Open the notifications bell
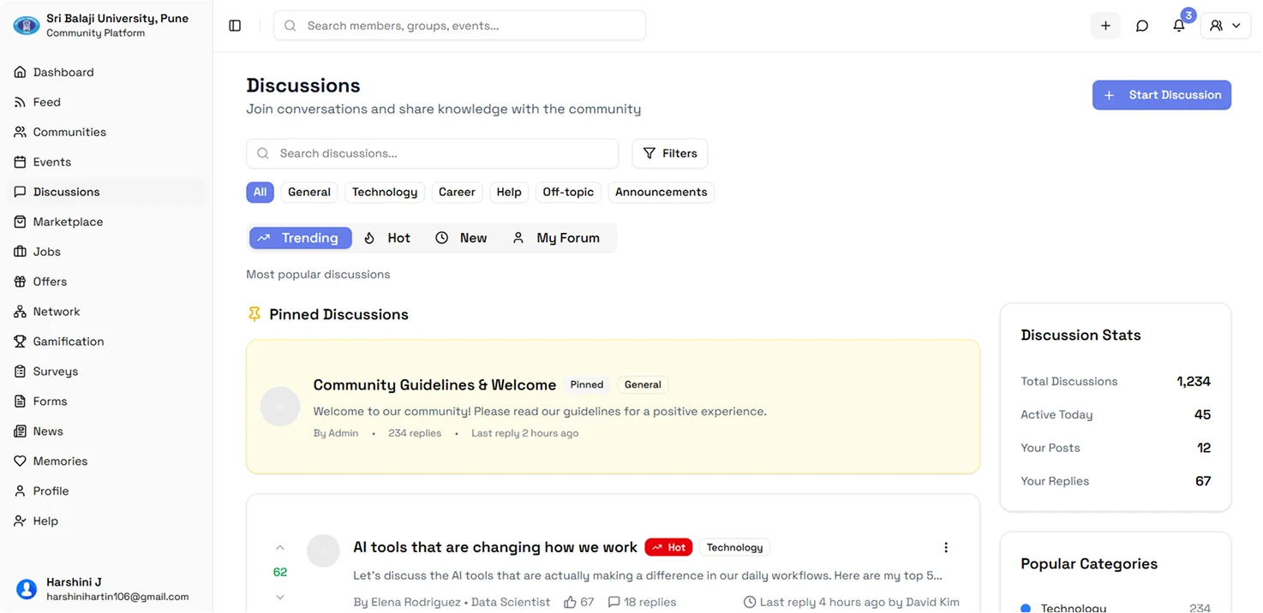Screen dimensions: 1263x613 (1179, 26)
